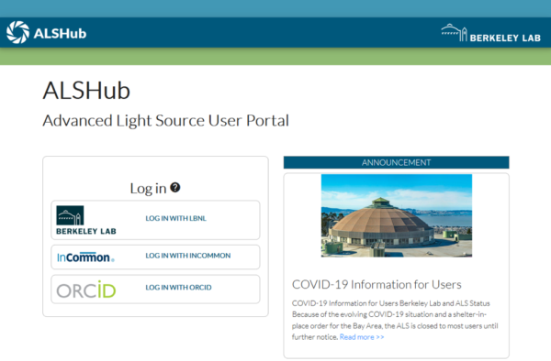Log in with LBNL
This screenshot has height=361, width=551.
click(176, 218)
